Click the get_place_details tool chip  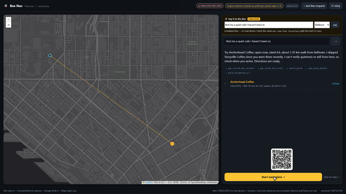coord(317,69)
